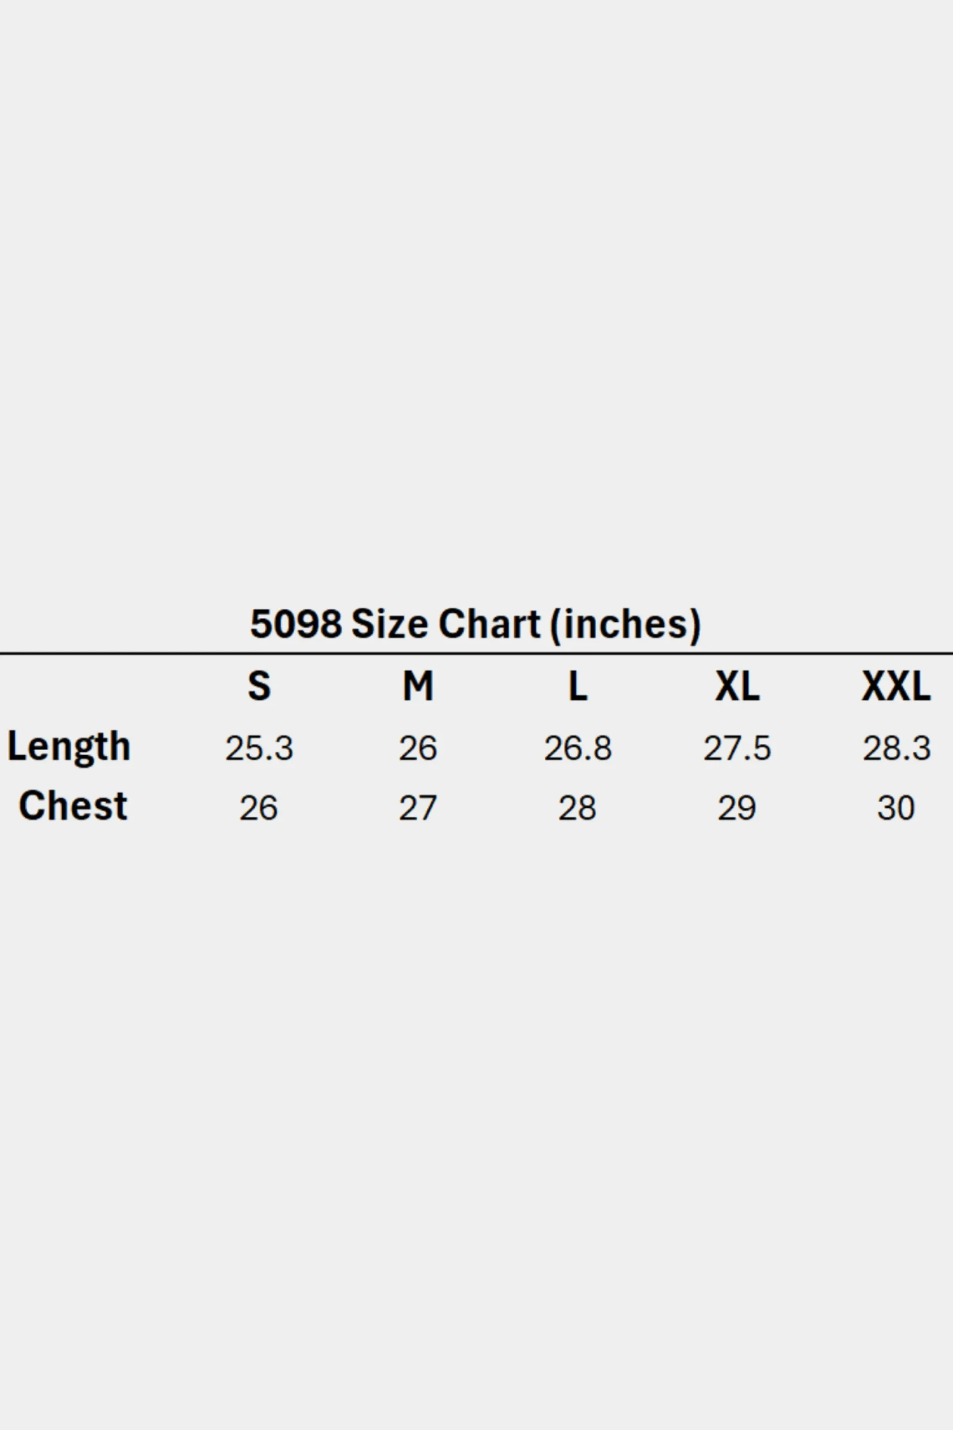Click the M length value 26
The image size is (953, 1430).
418,748
